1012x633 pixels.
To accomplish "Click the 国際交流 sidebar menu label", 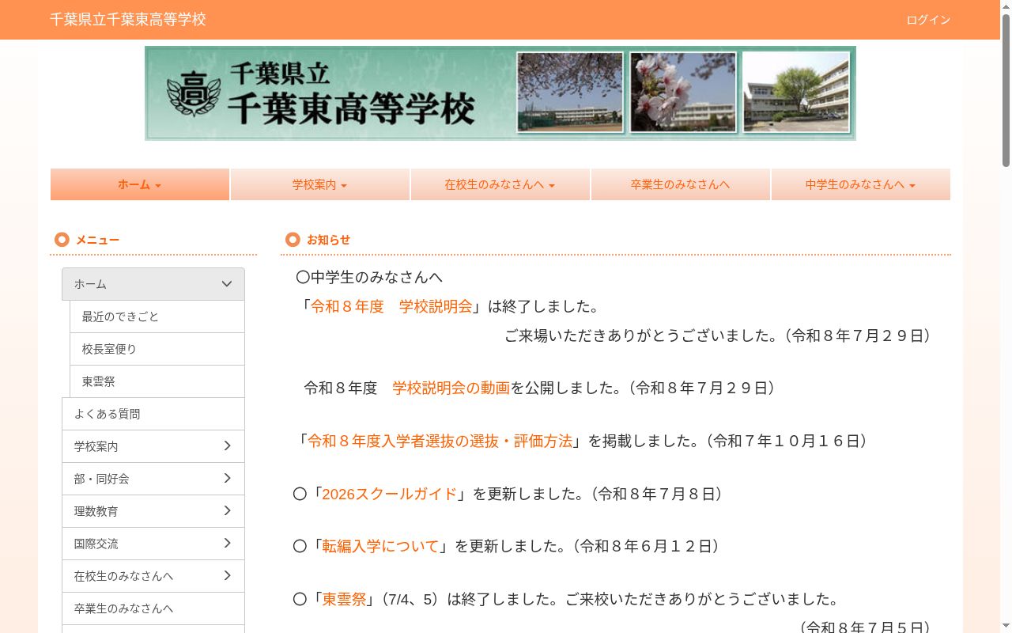I will pos(96,544).
